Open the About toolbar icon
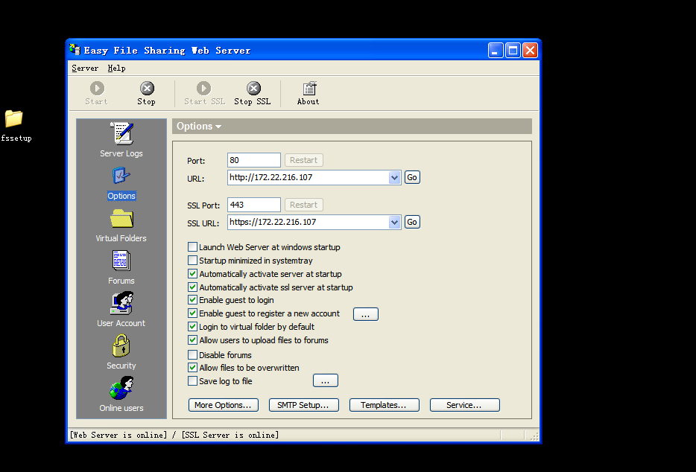The width and height of the screenshot is (696, 472). 309,89
